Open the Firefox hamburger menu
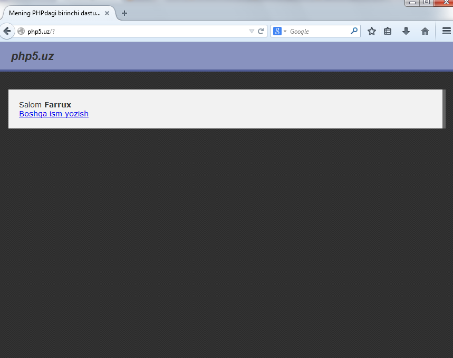453x358 pixels. pyautogui.click(x=446, y=31)
